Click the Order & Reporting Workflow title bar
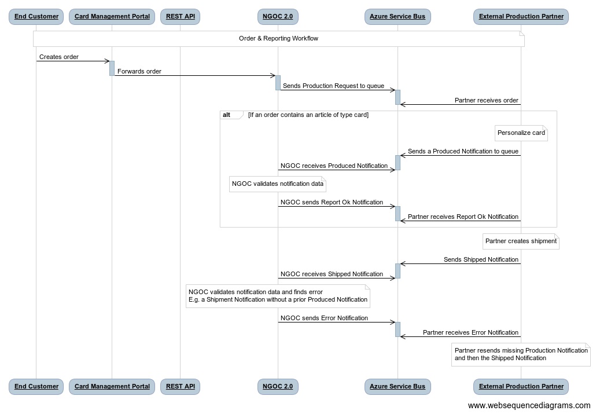This screenshot has width=596, height=414. (x=278, y=38)
